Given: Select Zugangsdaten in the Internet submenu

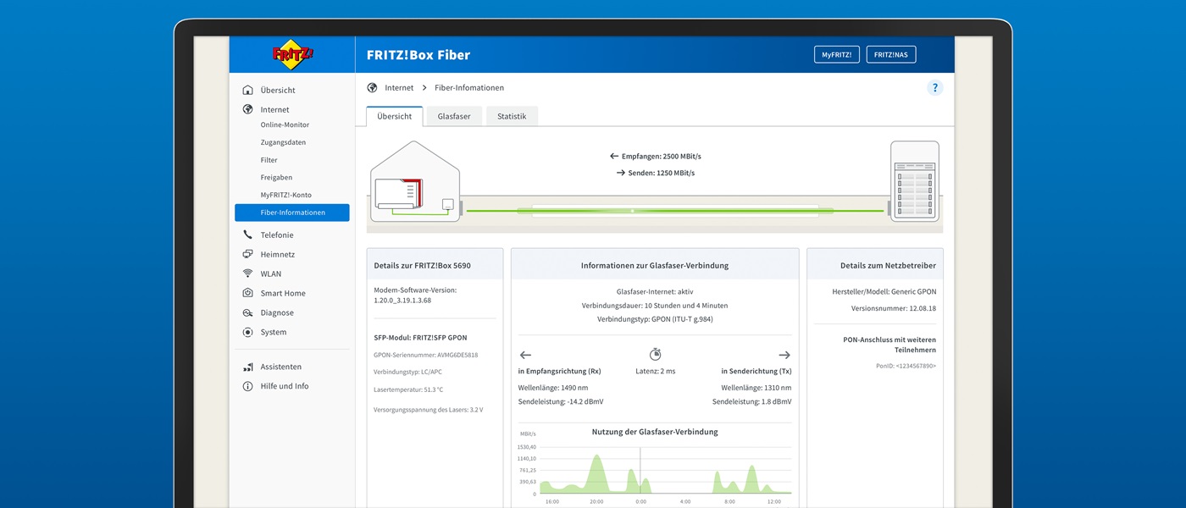Looking at the screenshot, I should (283, 142).
